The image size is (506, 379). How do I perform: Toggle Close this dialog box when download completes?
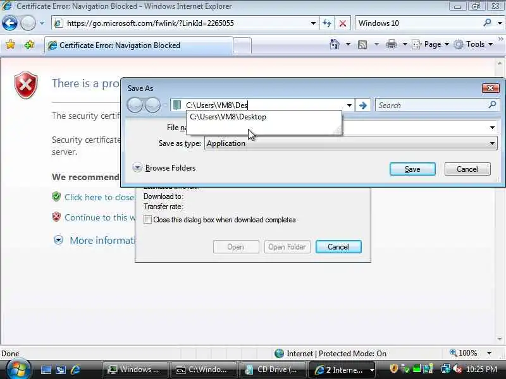coord(147,220)
